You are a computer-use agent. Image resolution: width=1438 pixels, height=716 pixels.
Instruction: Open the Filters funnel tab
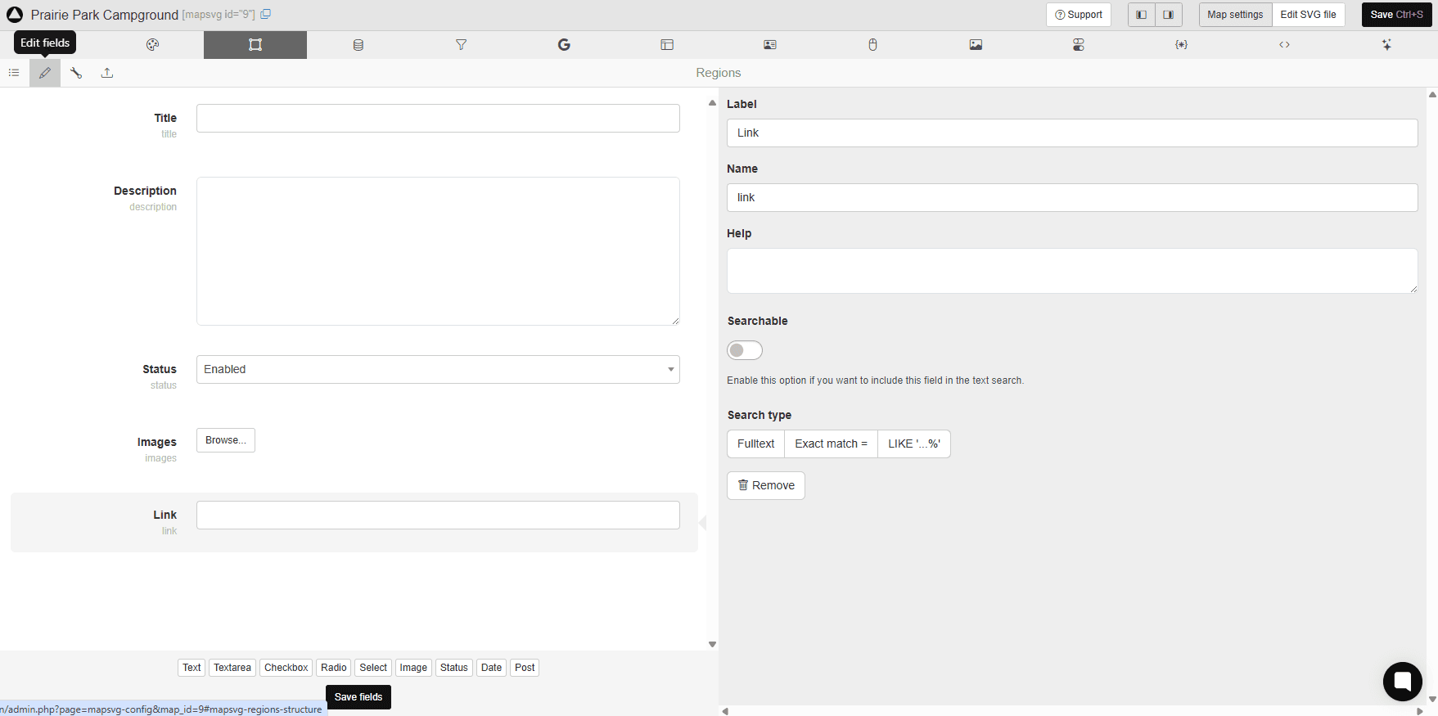click(461, 45)
